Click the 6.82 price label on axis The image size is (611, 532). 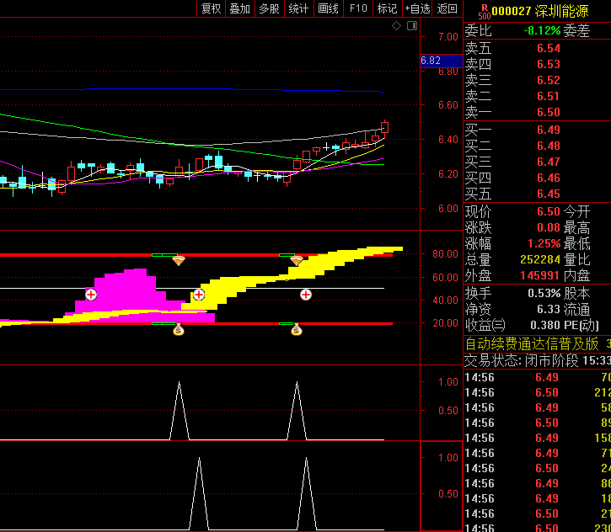click(431, 61)
